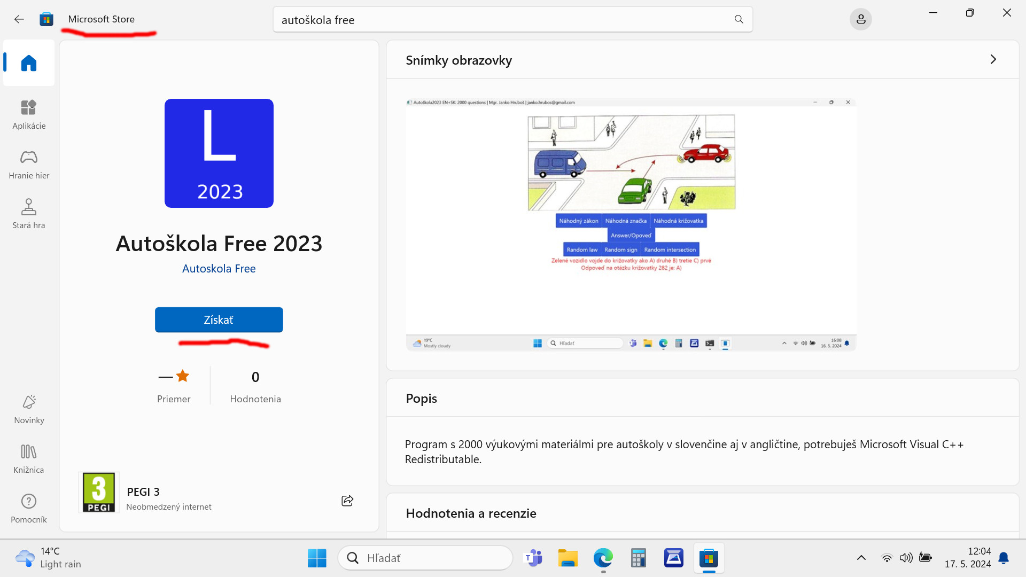
Task: Open Microsoft Teams from the taskbar
Action: tap(533, 558)
